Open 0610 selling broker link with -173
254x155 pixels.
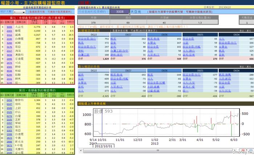pos(81,91)
